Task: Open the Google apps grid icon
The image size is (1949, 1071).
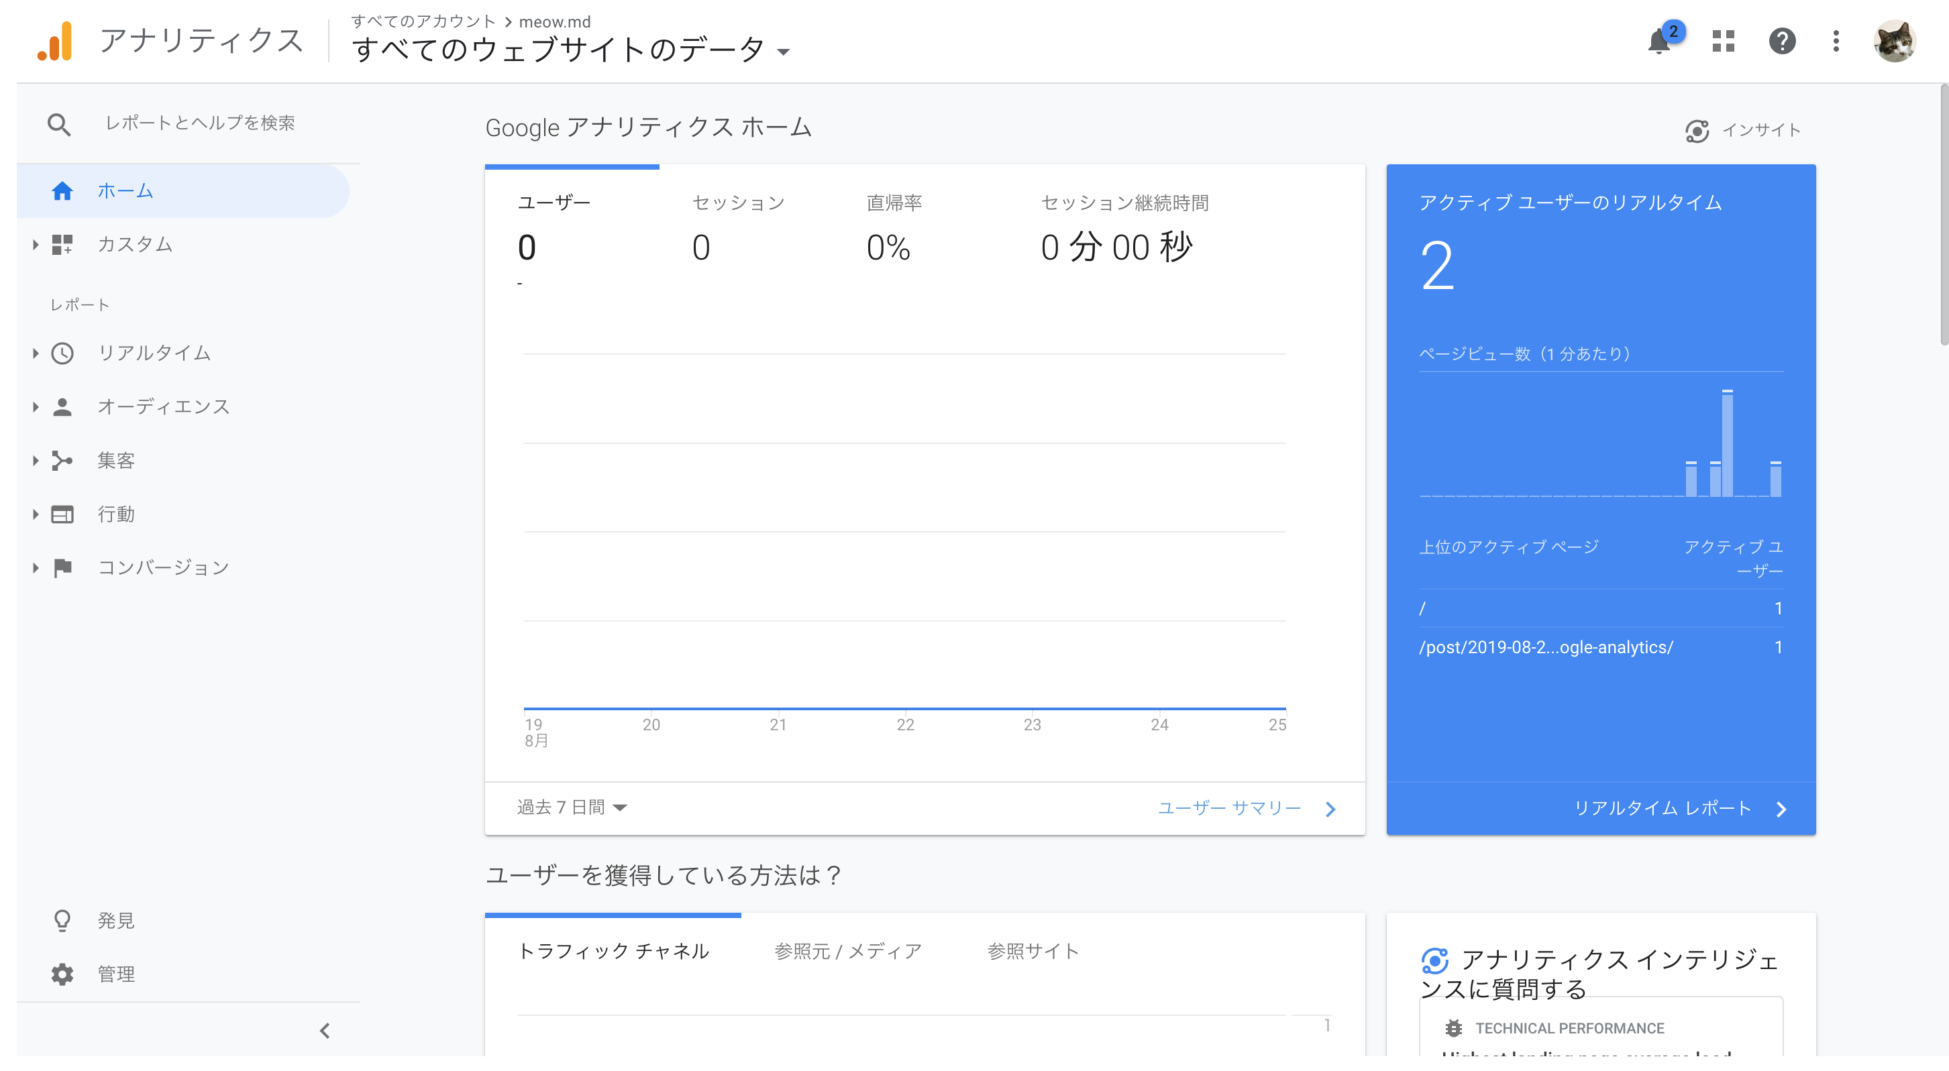Action: pyautogui.click(x=1723, y=41)
